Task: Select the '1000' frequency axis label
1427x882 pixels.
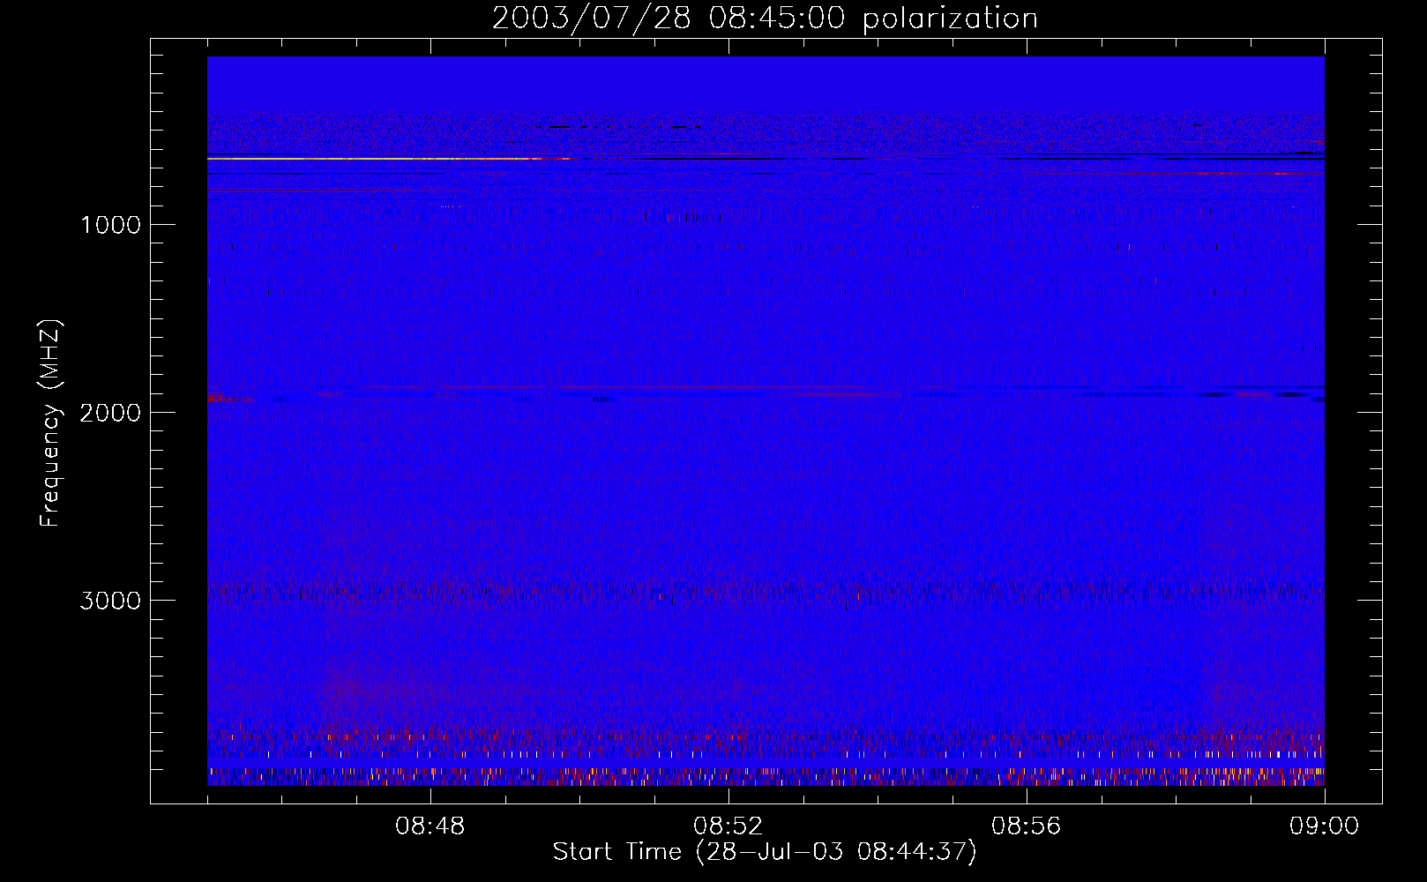Action: (110, 225)
